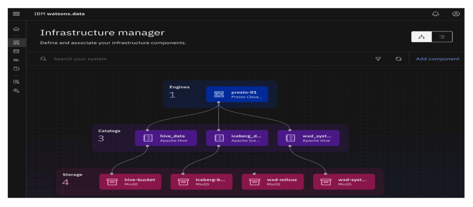Screen dimensions: 473x207
Task: Switch to list view toggle
Action: click(442, 37)
